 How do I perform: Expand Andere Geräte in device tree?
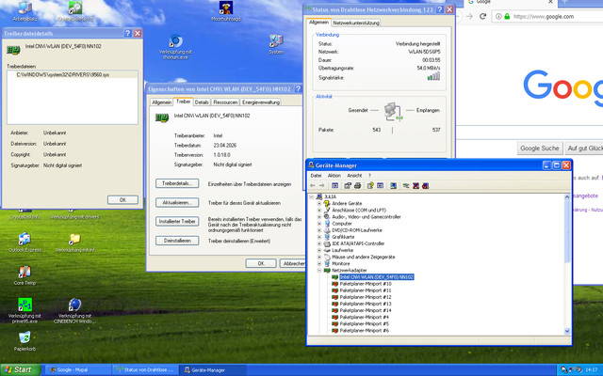[319, 203]
